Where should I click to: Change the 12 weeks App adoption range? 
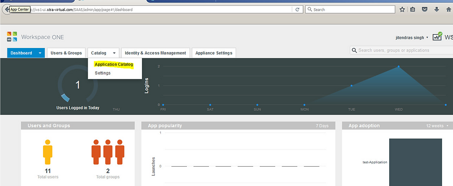(x=437, y=126)
